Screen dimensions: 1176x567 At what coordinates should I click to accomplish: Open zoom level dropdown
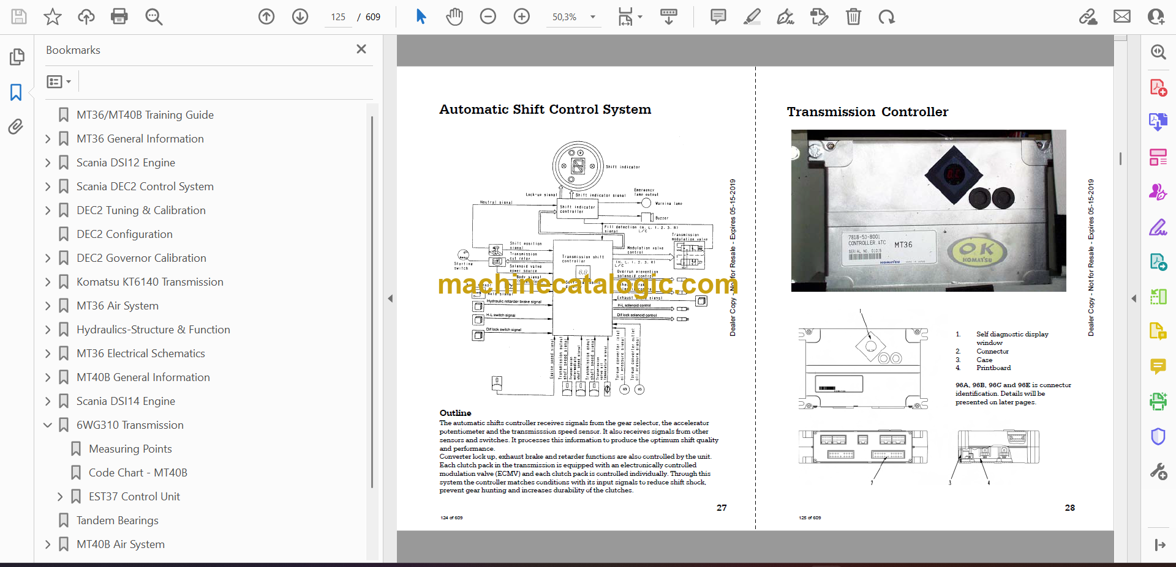tap(593, 17)
